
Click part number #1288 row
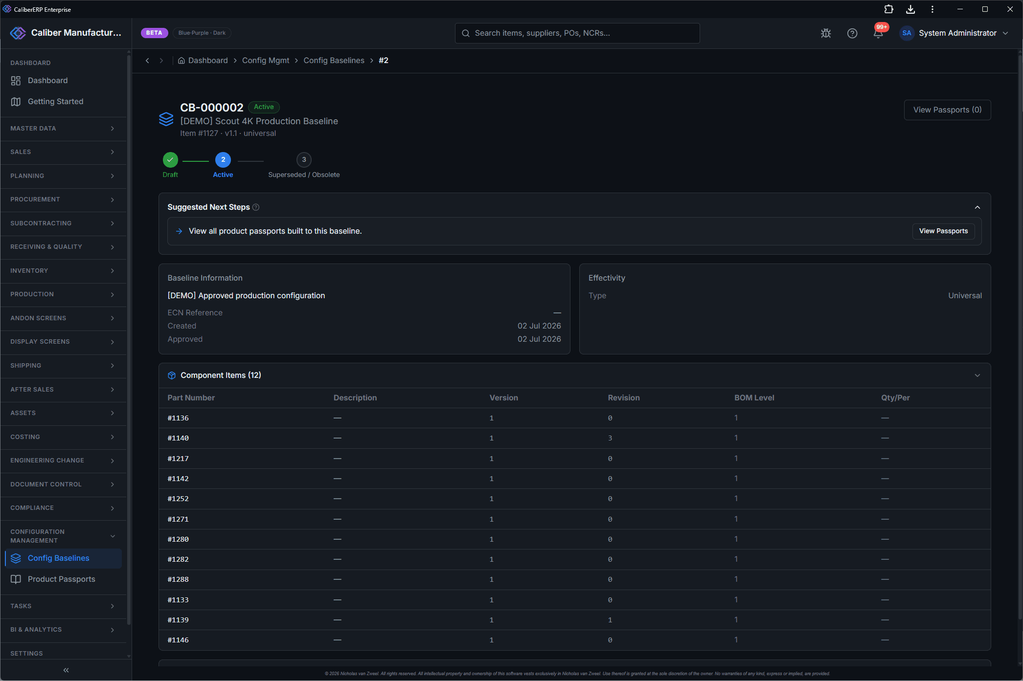click(x=574, y=579)
